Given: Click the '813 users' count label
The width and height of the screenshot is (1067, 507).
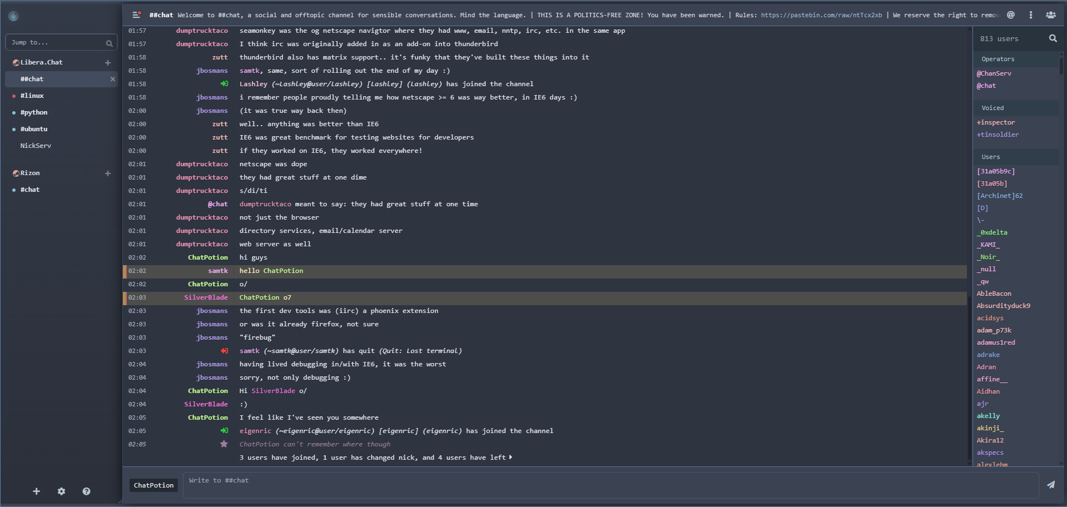Looking at the screenshot, I should [999, 39].
